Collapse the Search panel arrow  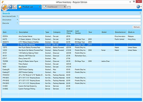[140, 13]
